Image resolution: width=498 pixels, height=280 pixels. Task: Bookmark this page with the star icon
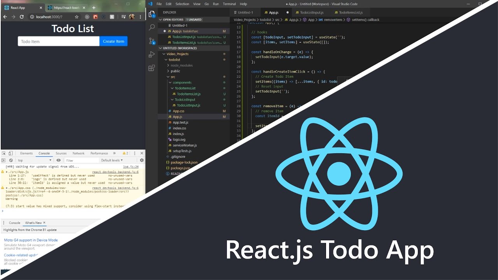pos(77,17)
